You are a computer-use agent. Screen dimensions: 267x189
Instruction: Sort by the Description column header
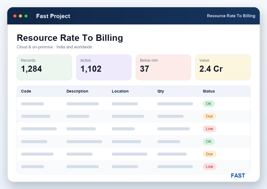[x=77, y=91]
